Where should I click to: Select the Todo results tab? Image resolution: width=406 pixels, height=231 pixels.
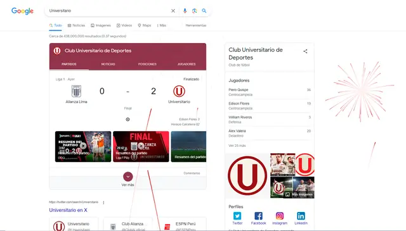click(55, 25)
